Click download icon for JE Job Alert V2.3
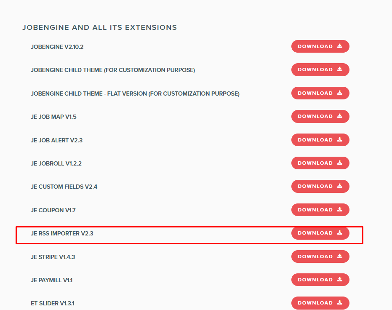Viewport: 392px width, 310px height. [340, 140]
